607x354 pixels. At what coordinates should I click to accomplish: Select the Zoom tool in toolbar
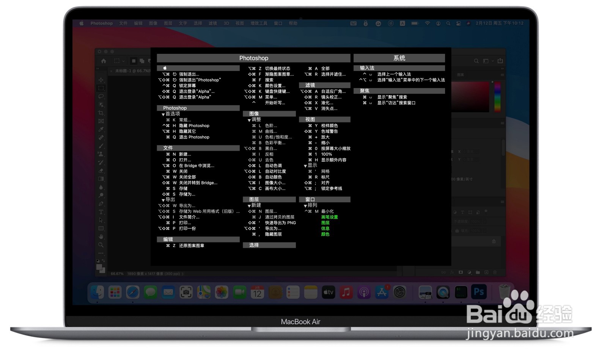coord(101,245)
